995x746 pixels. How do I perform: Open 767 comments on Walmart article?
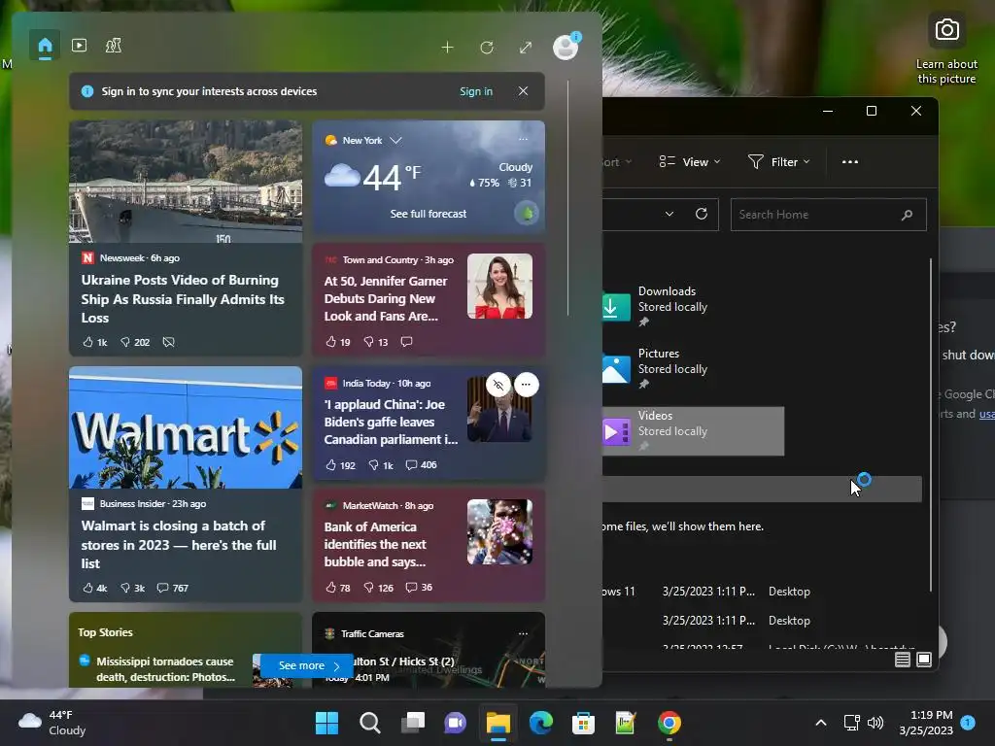pyautogui.click(x=173, y=588)
